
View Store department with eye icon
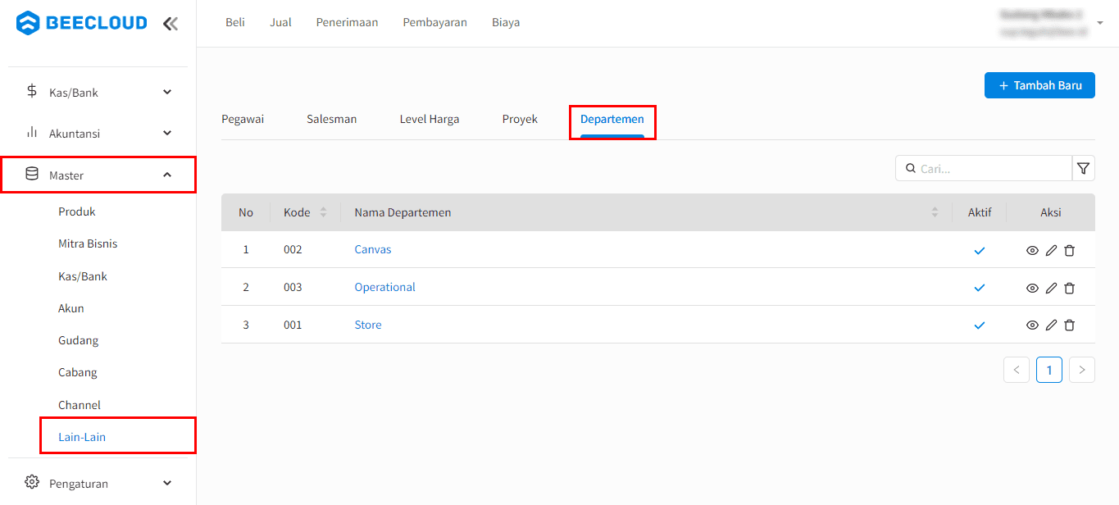1032,325
